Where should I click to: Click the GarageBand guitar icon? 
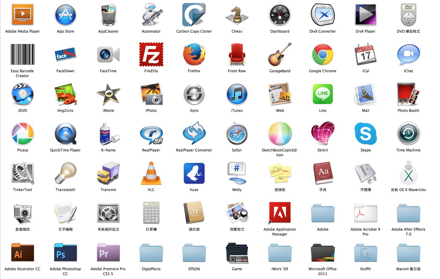(280, 54)
